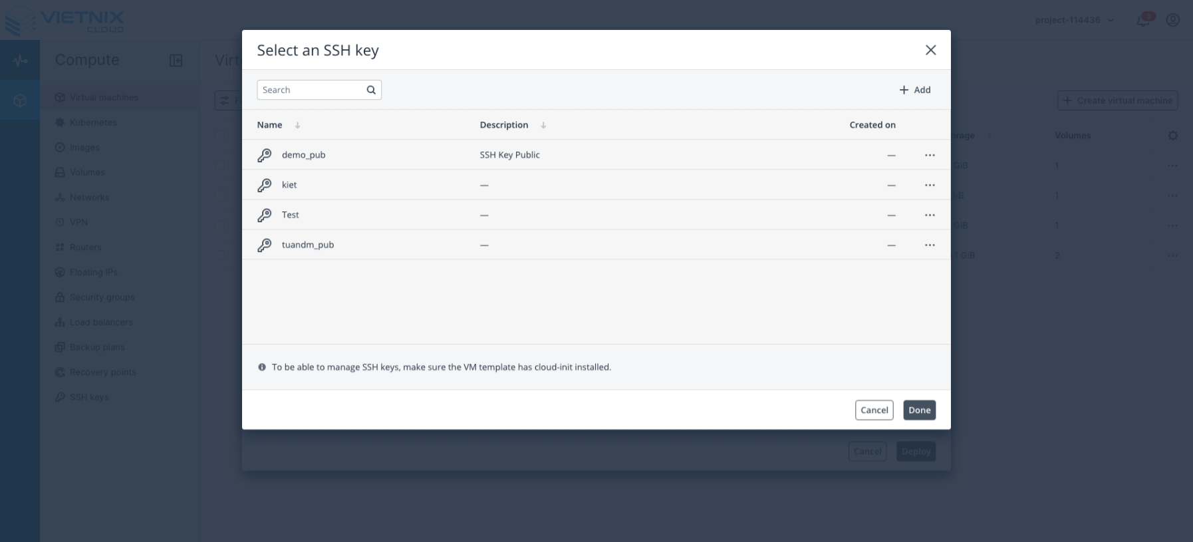Add a new SSH key

pos(915,90)
